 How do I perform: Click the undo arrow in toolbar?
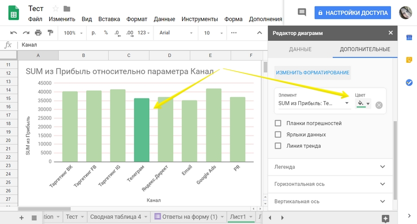[x=13, y=33]
